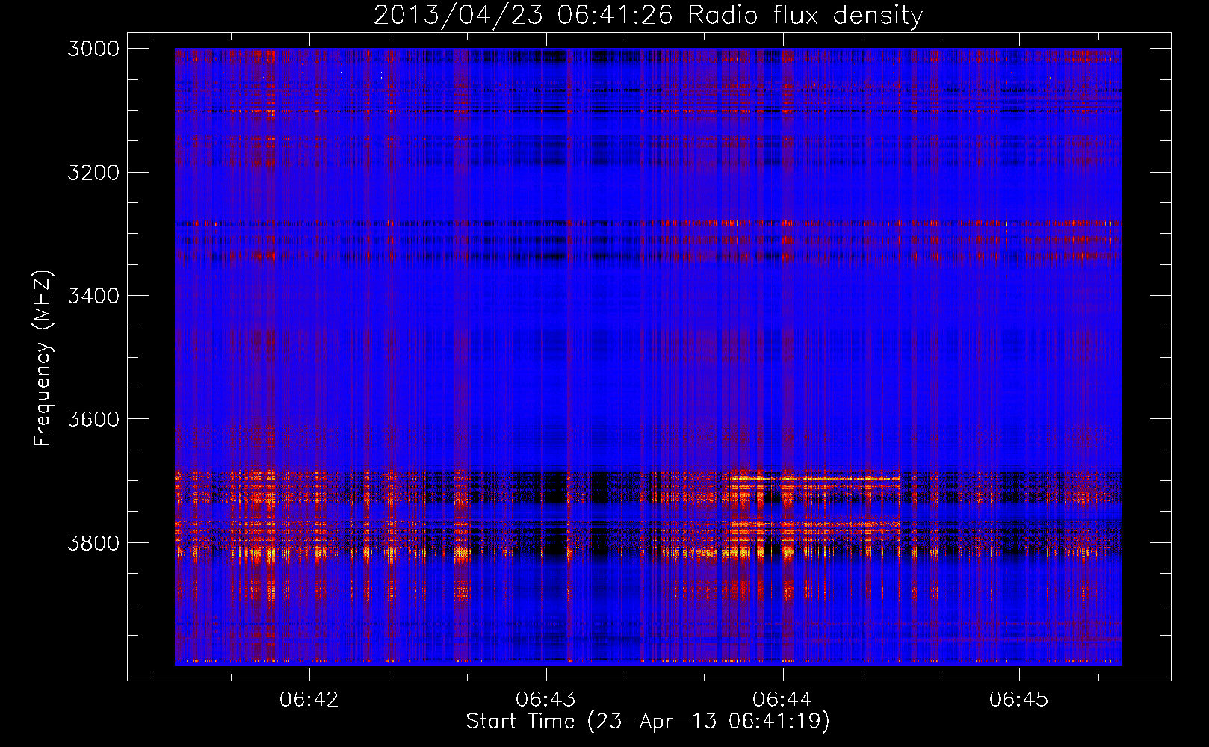Click the 06:43 time axis label
Screen dimensions: 1209x747
(x=546, y=699)
